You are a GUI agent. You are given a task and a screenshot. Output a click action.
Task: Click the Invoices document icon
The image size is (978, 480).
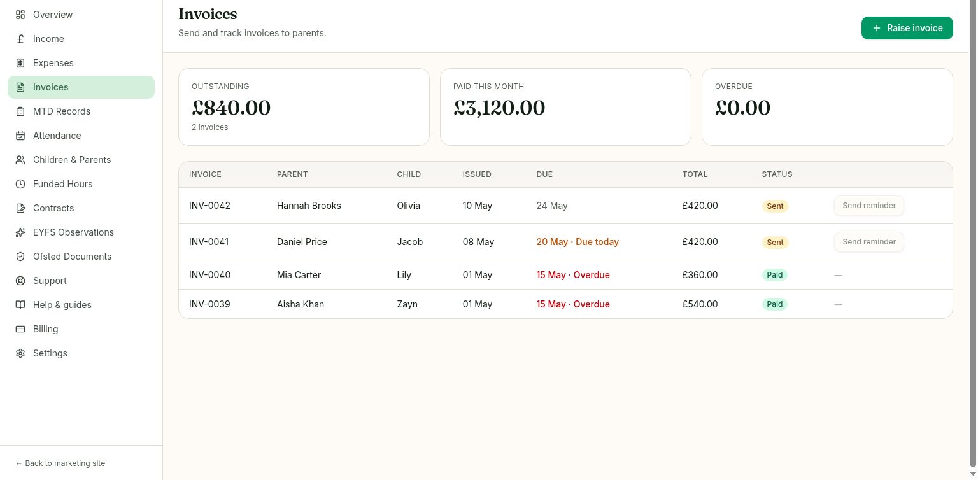point(20,87)
